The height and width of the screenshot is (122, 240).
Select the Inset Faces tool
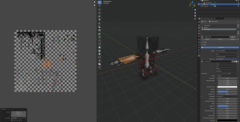tap(99, 34)
